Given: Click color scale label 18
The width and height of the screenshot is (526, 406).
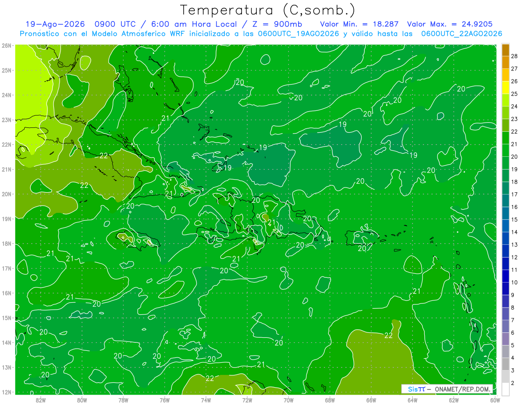Looking at the screenshot, I should tap(514, 182).
